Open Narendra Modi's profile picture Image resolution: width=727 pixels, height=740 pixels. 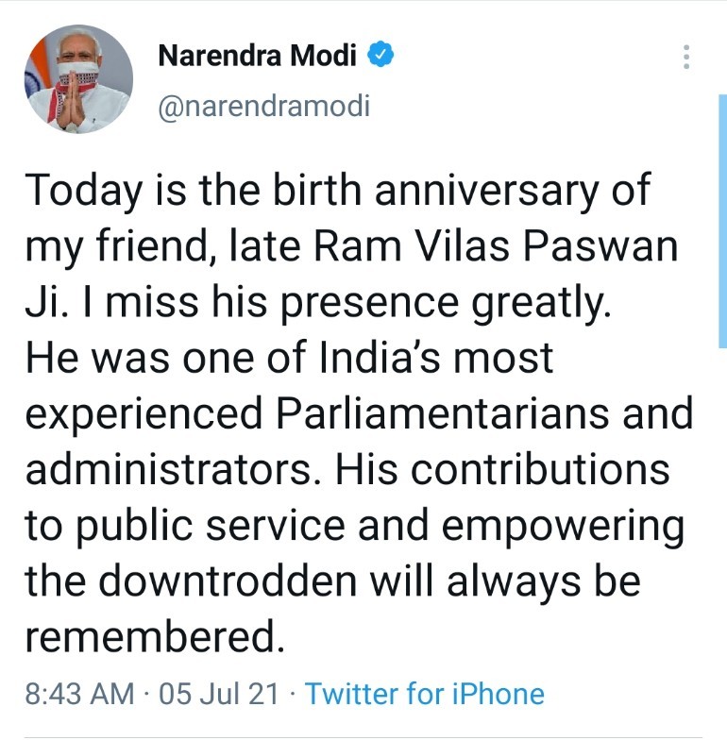coord(78,79)
